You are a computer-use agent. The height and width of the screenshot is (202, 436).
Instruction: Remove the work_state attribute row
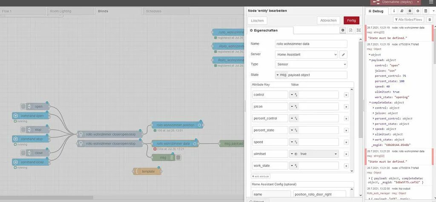pos(346,166)
